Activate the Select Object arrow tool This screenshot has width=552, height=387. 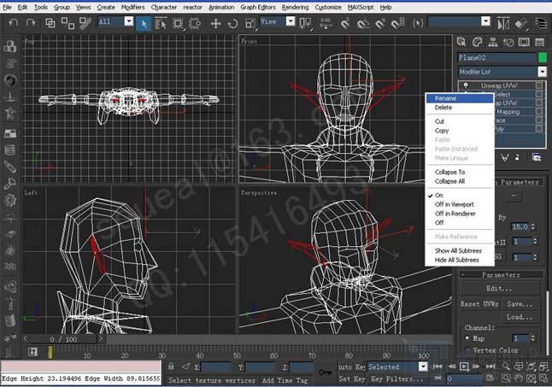144,24
